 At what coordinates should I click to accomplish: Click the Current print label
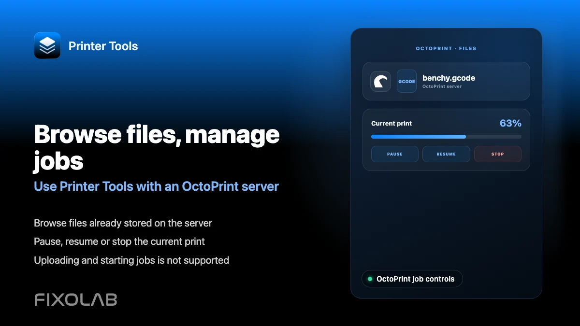click(x=391, y=124)
